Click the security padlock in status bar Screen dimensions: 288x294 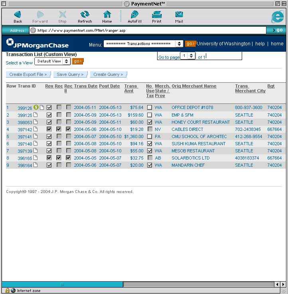[7, 290]
